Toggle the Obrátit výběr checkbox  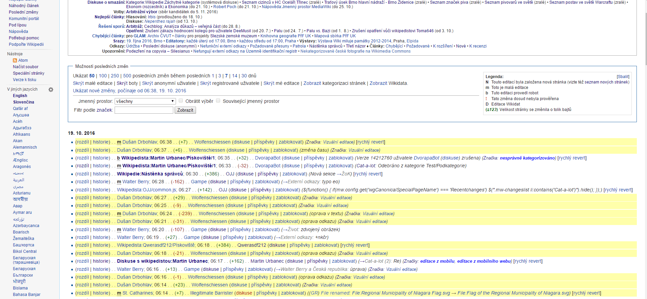[x=181, y=101]
